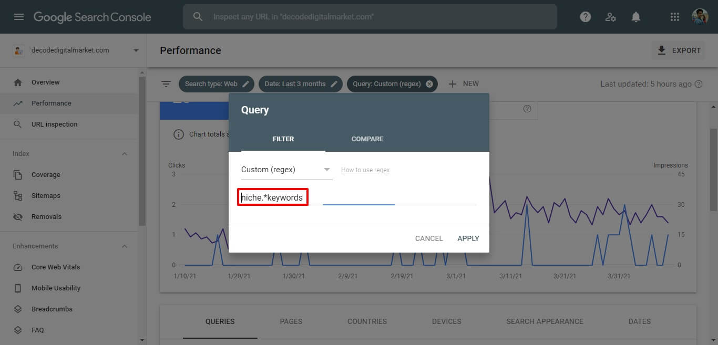
Task: Open URL inspection in sidebar
Action: (x=54, y=124)
